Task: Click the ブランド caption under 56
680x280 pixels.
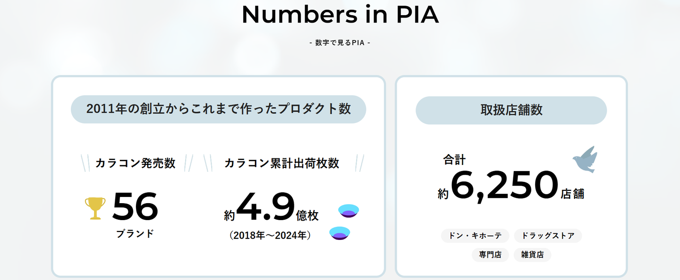Action: pyautogui.click(x=135, y=233)
